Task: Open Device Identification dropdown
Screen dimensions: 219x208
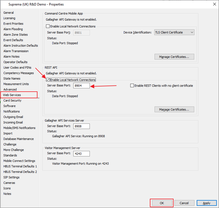Action: point(174,32)
